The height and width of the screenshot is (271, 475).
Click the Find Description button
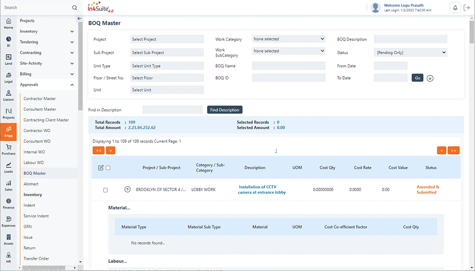225,110
